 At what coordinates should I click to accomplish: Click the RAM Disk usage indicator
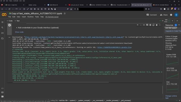(167, 21)
